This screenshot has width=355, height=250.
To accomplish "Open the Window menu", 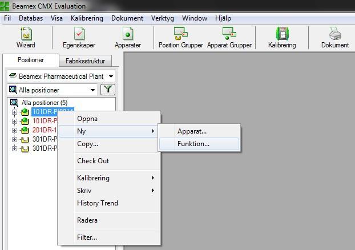I will coord(195,18).
